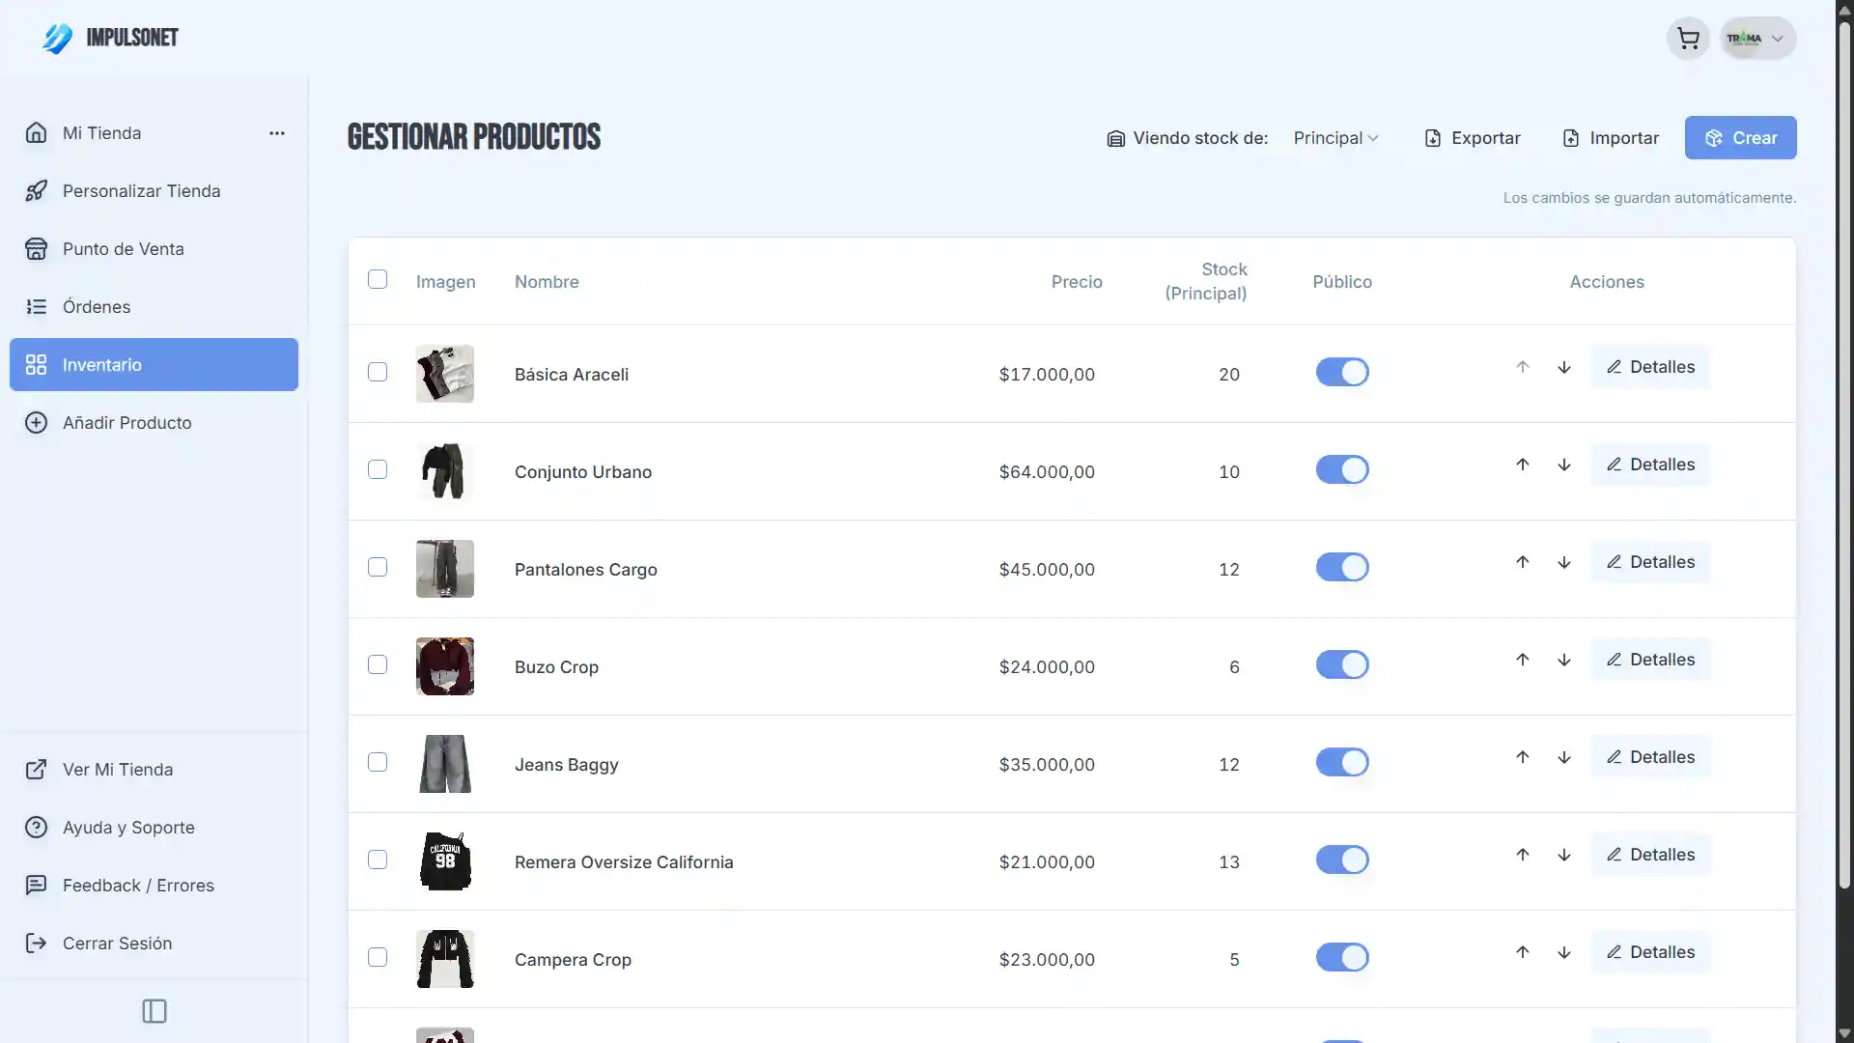Open the shopping cart icon
Viewport: 1854px width, 1043px height.
pos(1688,39)
